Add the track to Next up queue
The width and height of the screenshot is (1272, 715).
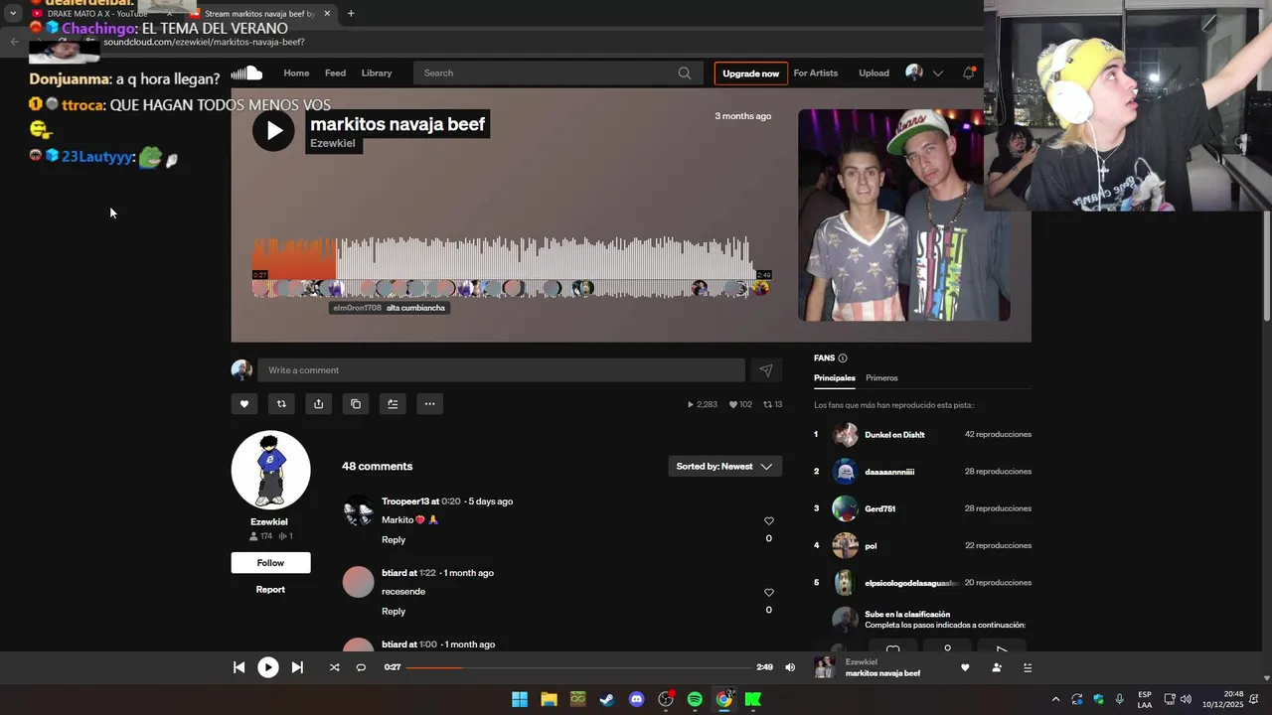393,404
